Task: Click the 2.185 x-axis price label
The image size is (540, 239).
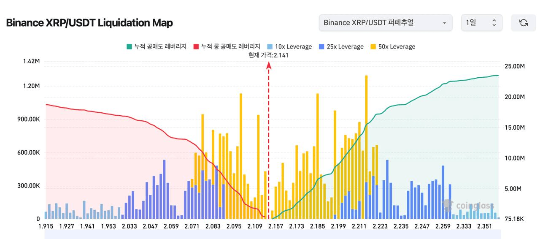Action: tap(318, 226)
